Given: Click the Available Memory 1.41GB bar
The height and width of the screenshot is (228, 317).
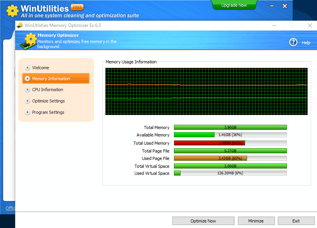Looking at the screenshot, I should [230, 135].
